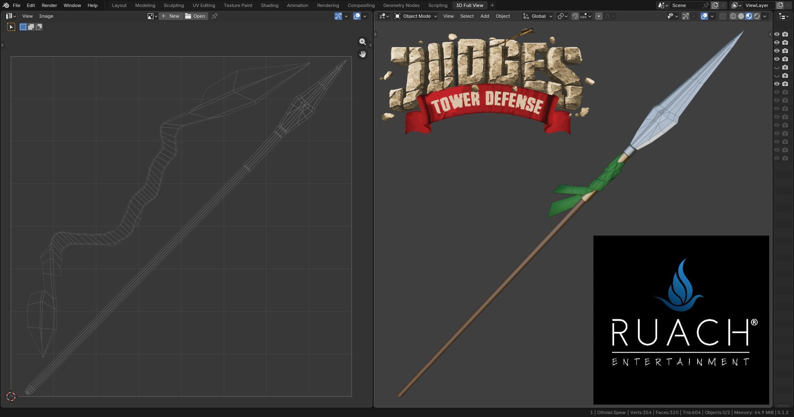794x417 pixels.
Task: Open the Blender logo application menu
Action: click(x=6, y=5)
